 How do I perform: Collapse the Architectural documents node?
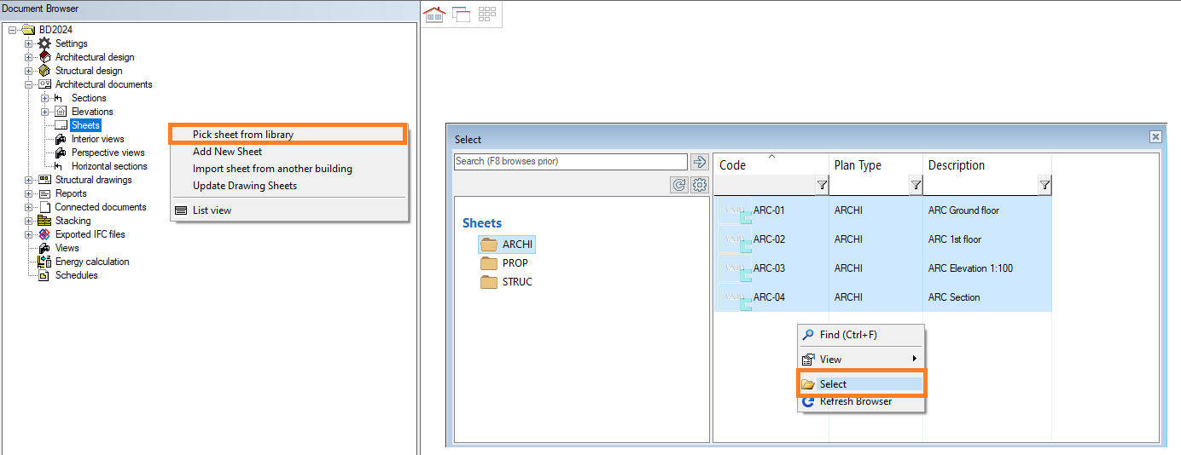[x=29, y=84]
